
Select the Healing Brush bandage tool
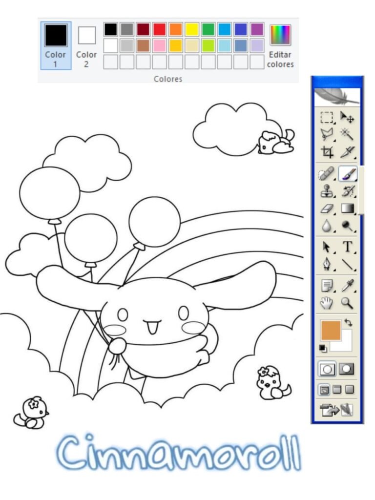click(x=326, y=174)
